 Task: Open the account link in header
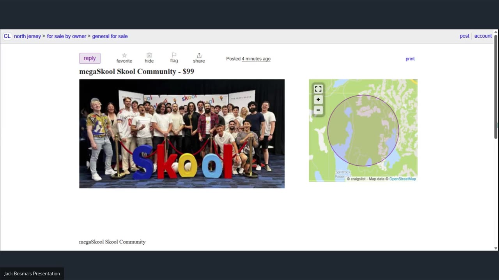coord(483,36)
